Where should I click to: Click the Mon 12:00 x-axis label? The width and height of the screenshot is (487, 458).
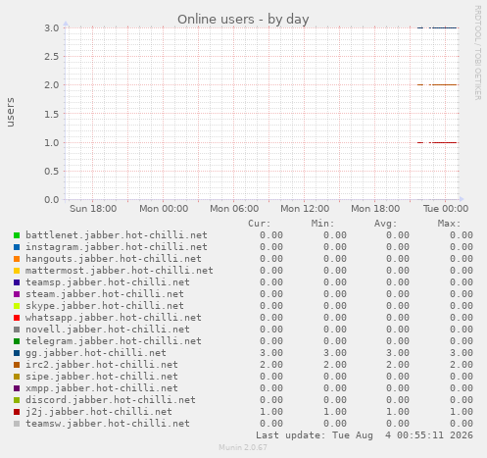click(305, 209)
